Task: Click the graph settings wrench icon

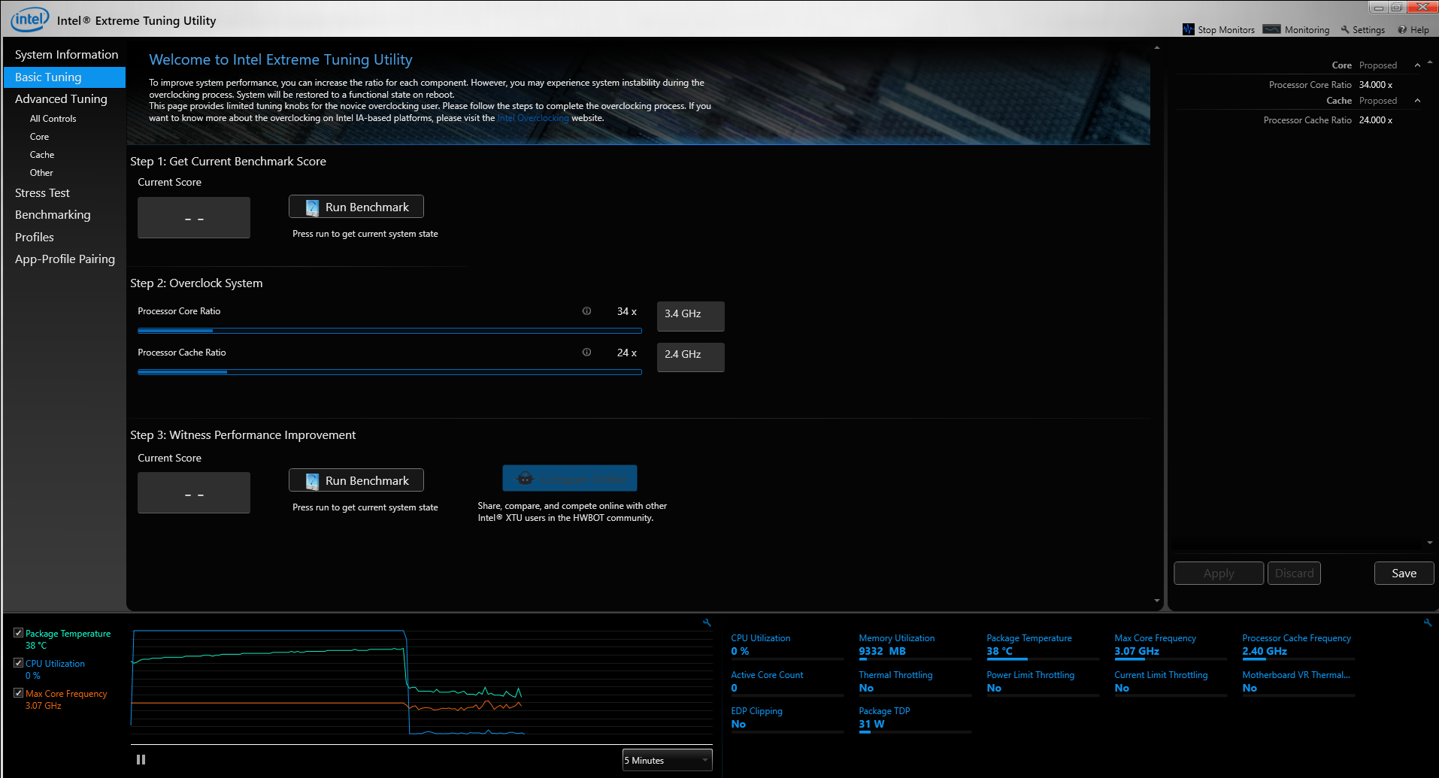Action: click(707, 622)
